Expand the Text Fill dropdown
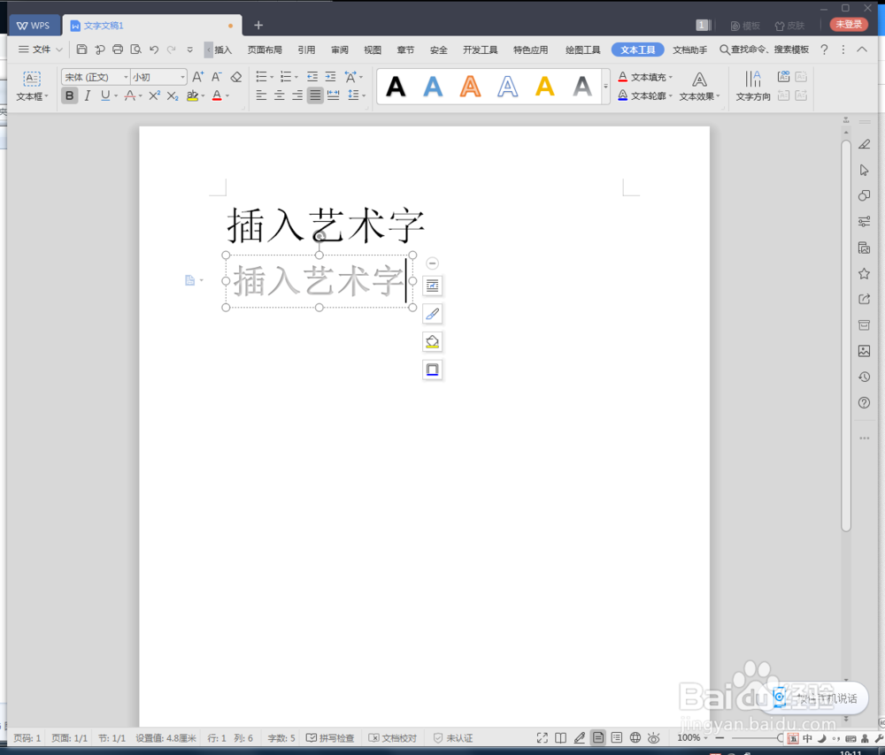Image resolution: width=885 pixels, height=755 pixels. click(x=671, y=77)
